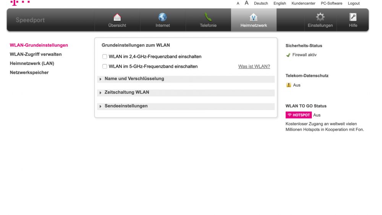Screen dimensions: 382x215
Task: Enable WLAN in the 5-GHz band
Action: click(x=105, y=66)
